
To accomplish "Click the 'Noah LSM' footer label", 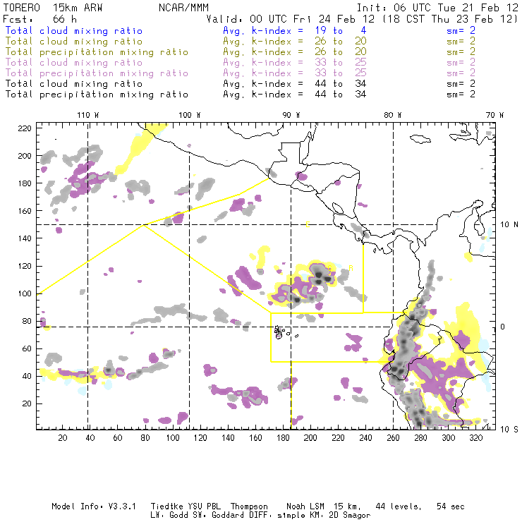I will point(305,506).
